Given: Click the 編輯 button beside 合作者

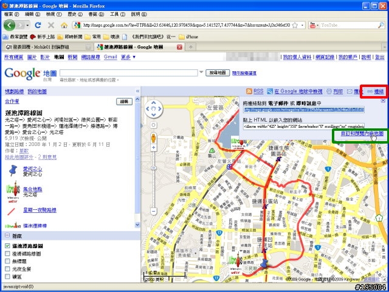Looking at the screenshot, I should (124, 102).
